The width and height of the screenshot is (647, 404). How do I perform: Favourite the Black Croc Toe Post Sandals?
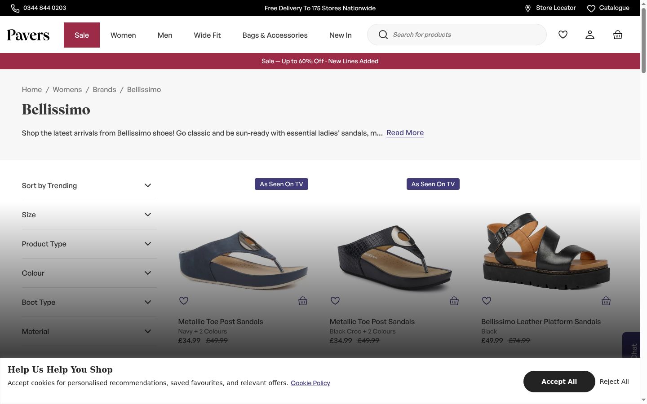(x=335, y=301)
